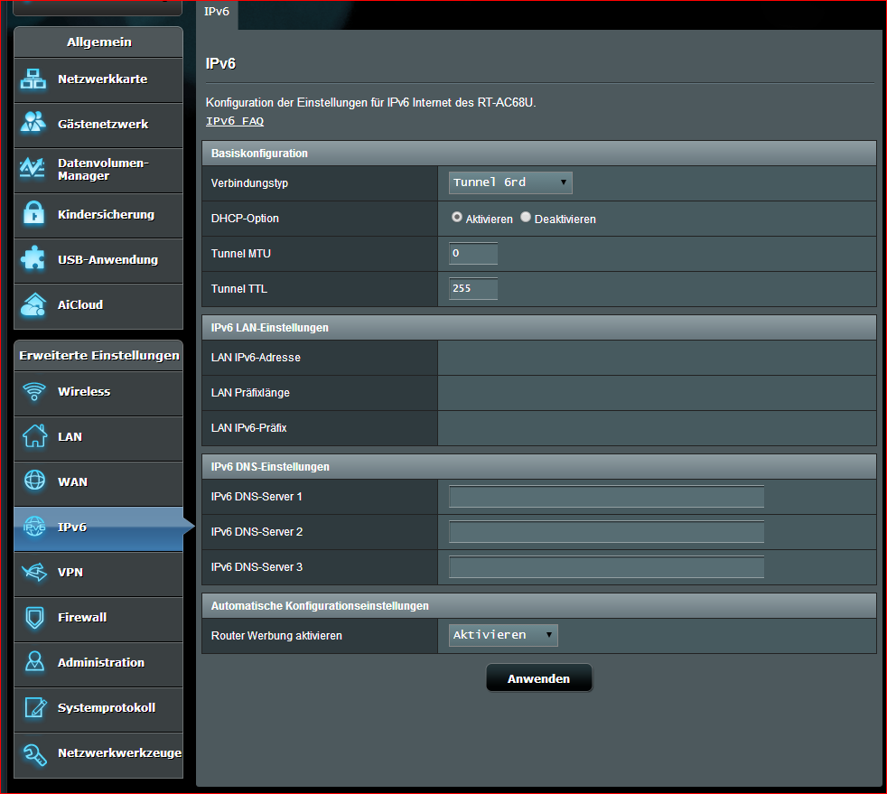The height and width of the screenshot is (794, 887).
Task: Click the Netzwerkwerkzeuge wrench icon
Action: click(34, 752)
